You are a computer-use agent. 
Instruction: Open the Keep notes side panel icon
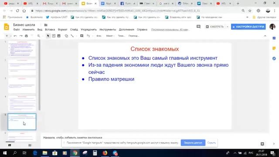[274, 48]
